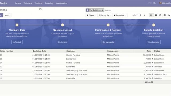Open the row with total 377.50

[x=85, y=67]
